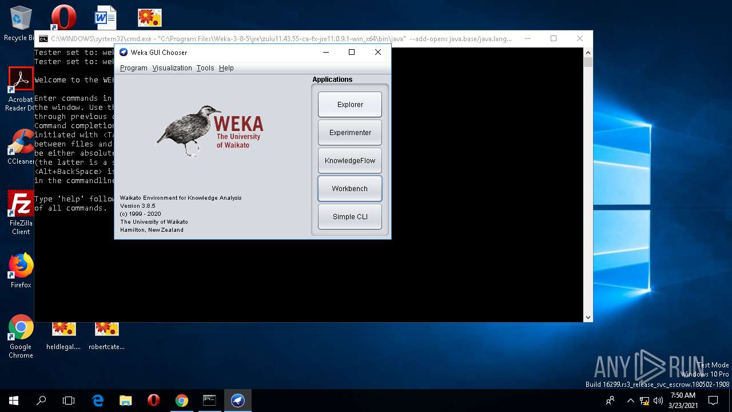
Task: Select the robertcate image file on desktop
Action: coord(106,336)
